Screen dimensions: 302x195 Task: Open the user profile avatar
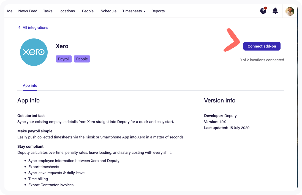pyautogui.click(x=290, y=11)
